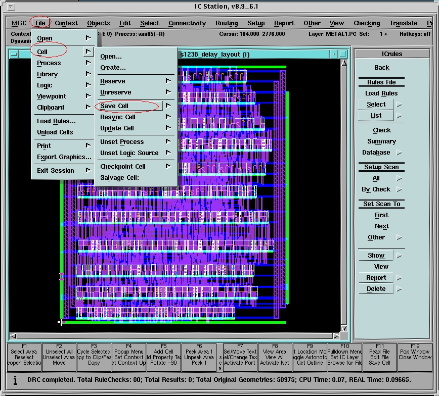The image size is (439, 396).
Task: Click the right scroll arrow under layout
Action: [336, 336]
